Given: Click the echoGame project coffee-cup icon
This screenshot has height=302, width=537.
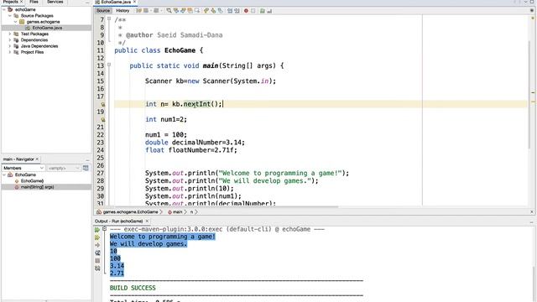Looking at the screenshot, I should pyautogui.click(x=10, y=9).
